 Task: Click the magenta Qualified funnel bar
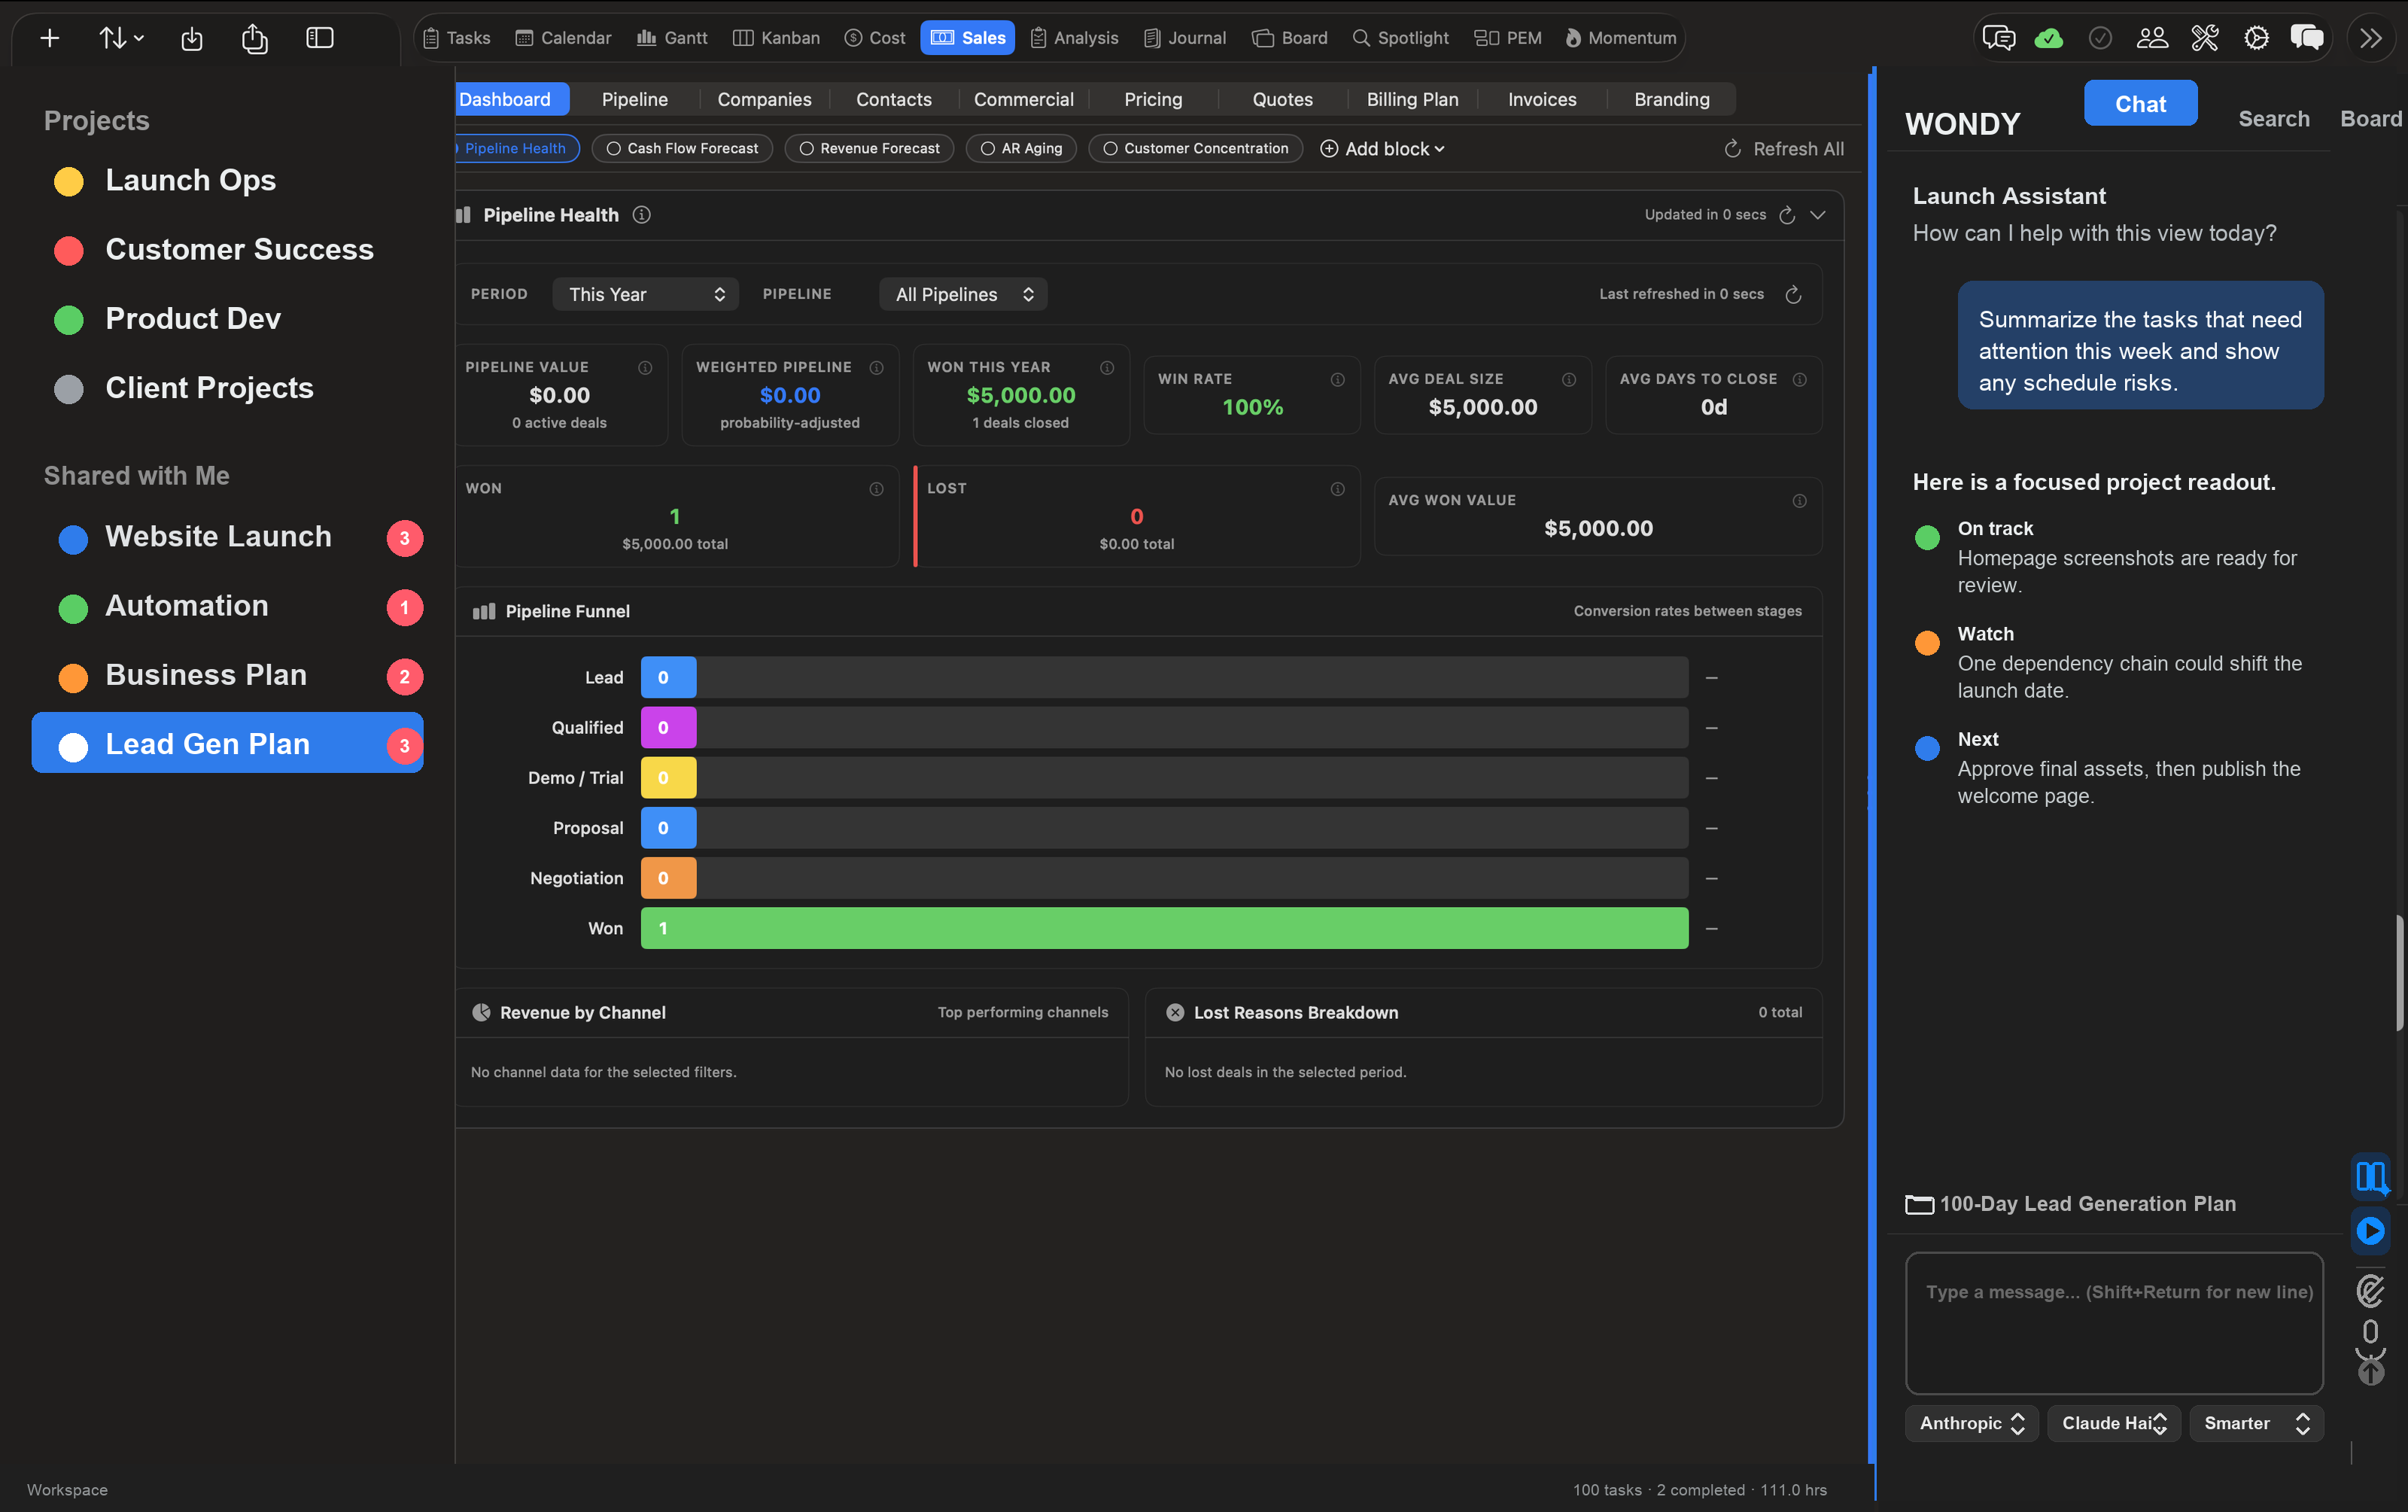tap(667, 727)
